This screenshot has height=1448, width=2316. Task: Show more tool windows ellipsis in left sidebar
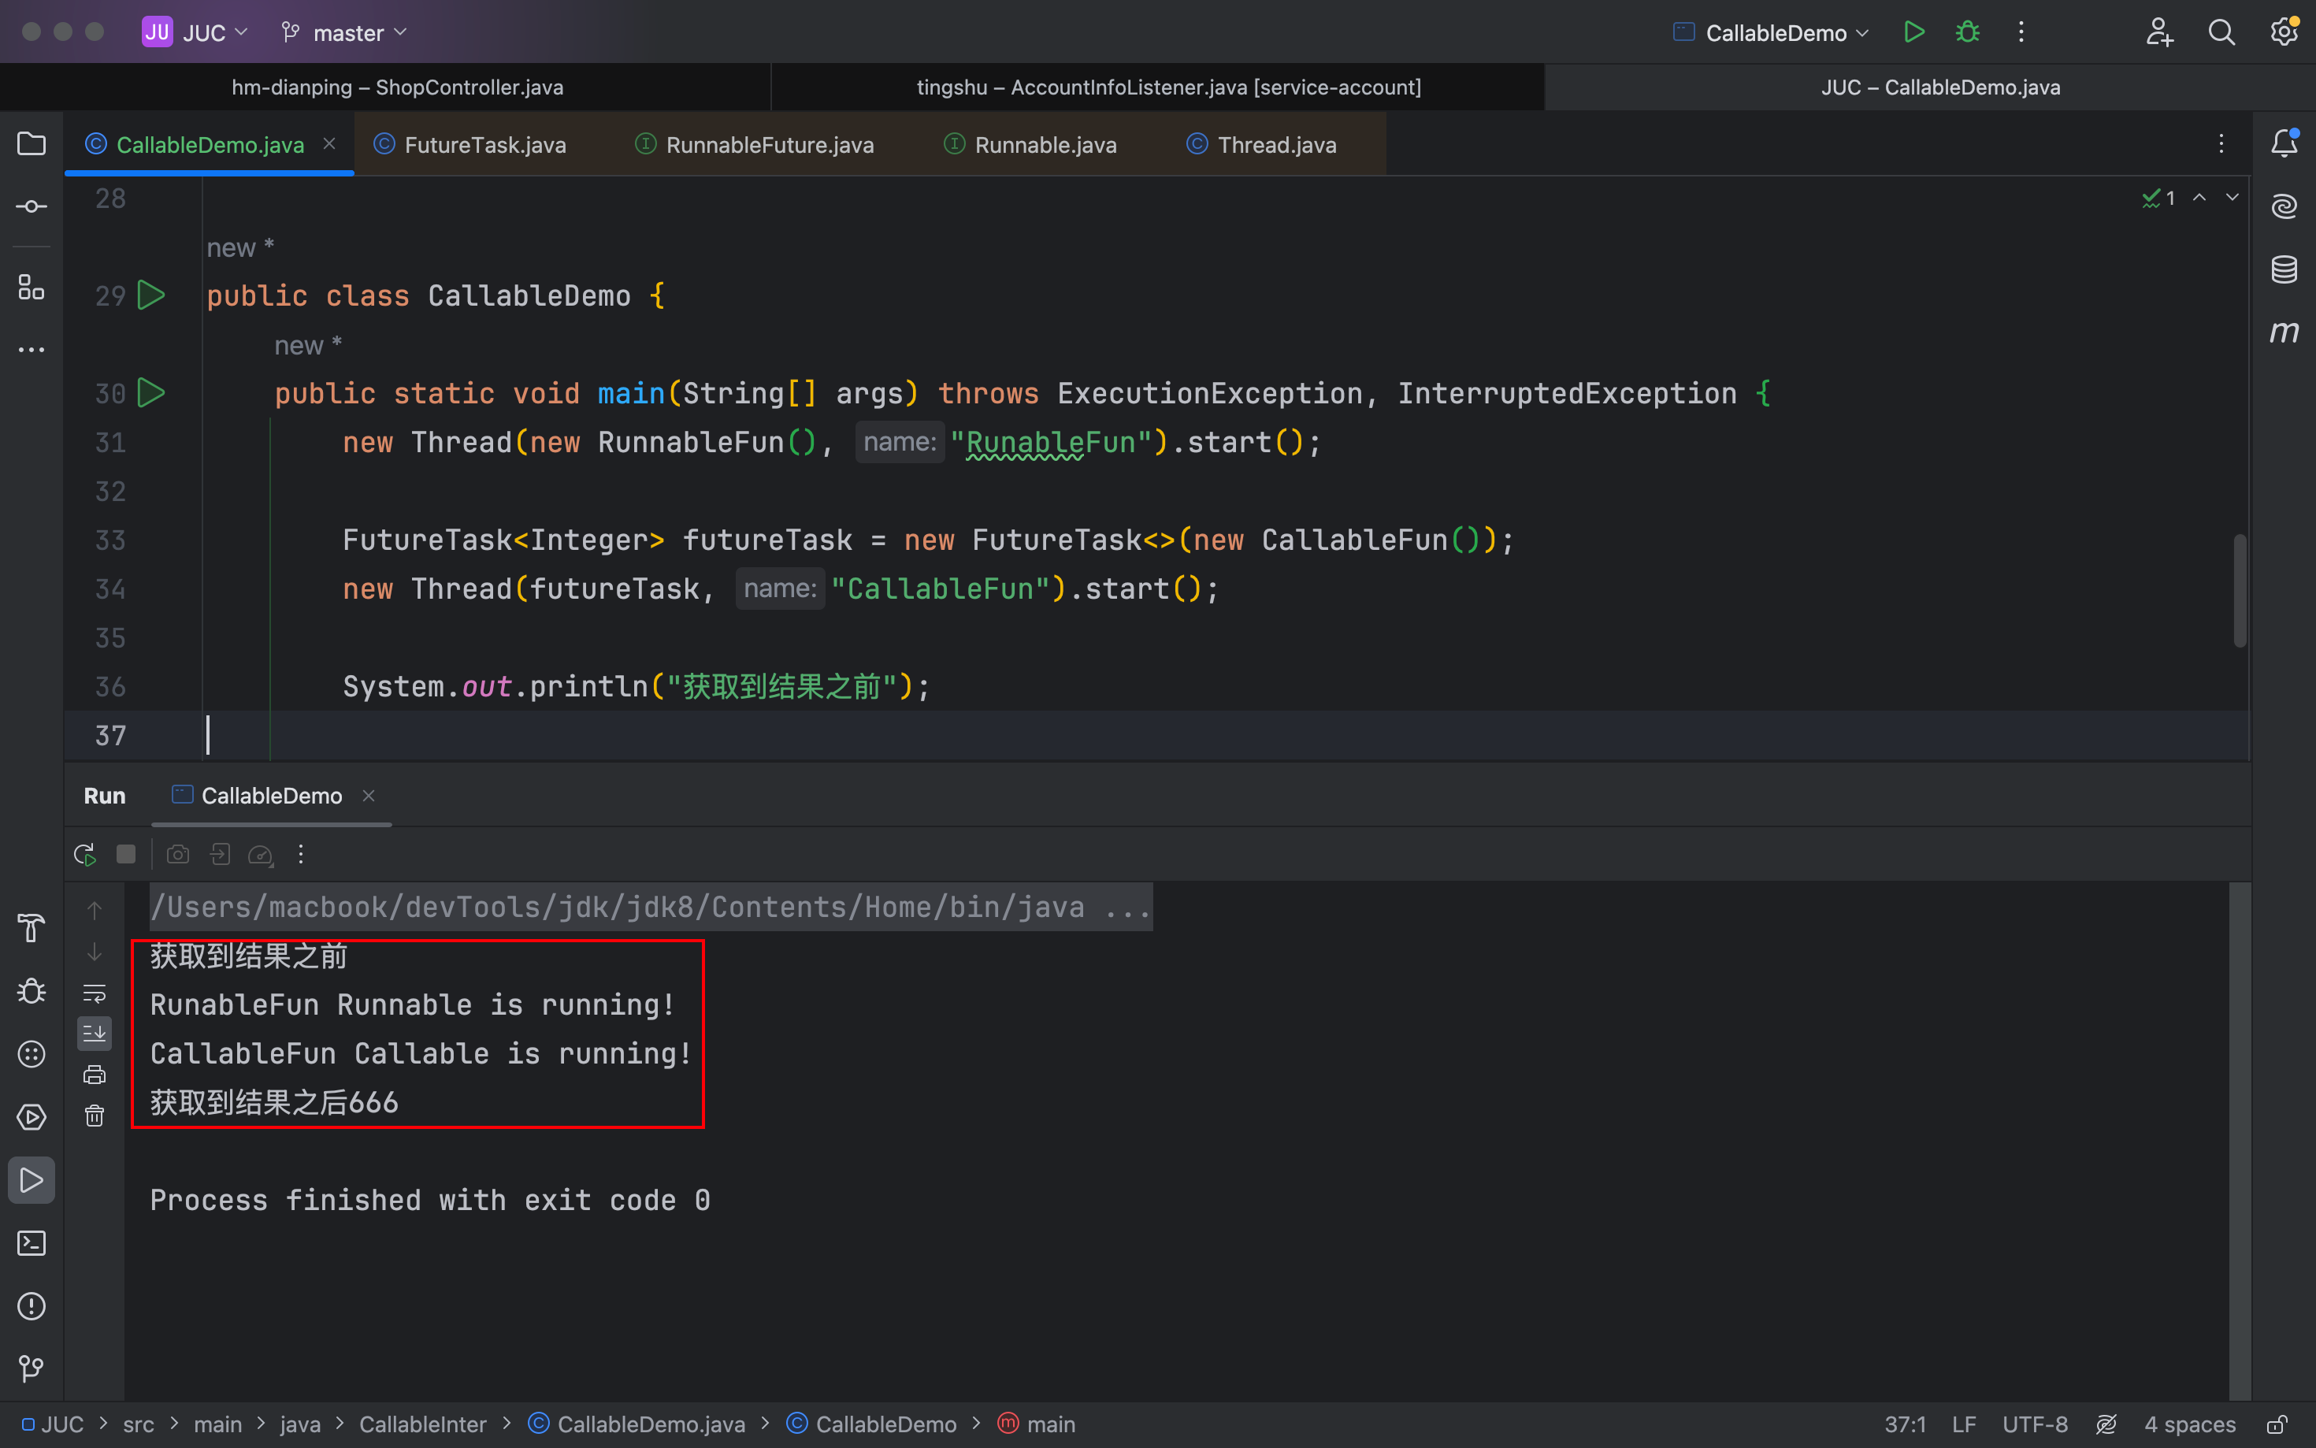pyautogui.click(x=32, y=350)
